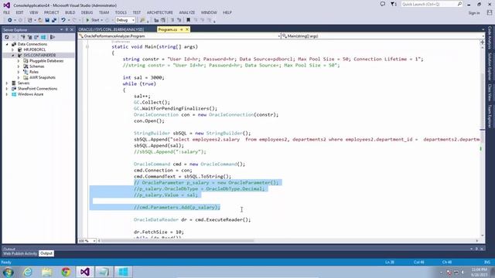Click the Open File toolbar icon

pyautogui.click(x=40, y=20)
